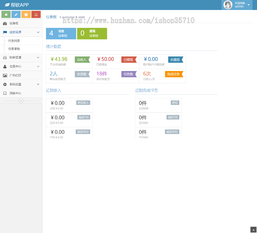Open the admin user dropdown caret

[x=248, y=5]
